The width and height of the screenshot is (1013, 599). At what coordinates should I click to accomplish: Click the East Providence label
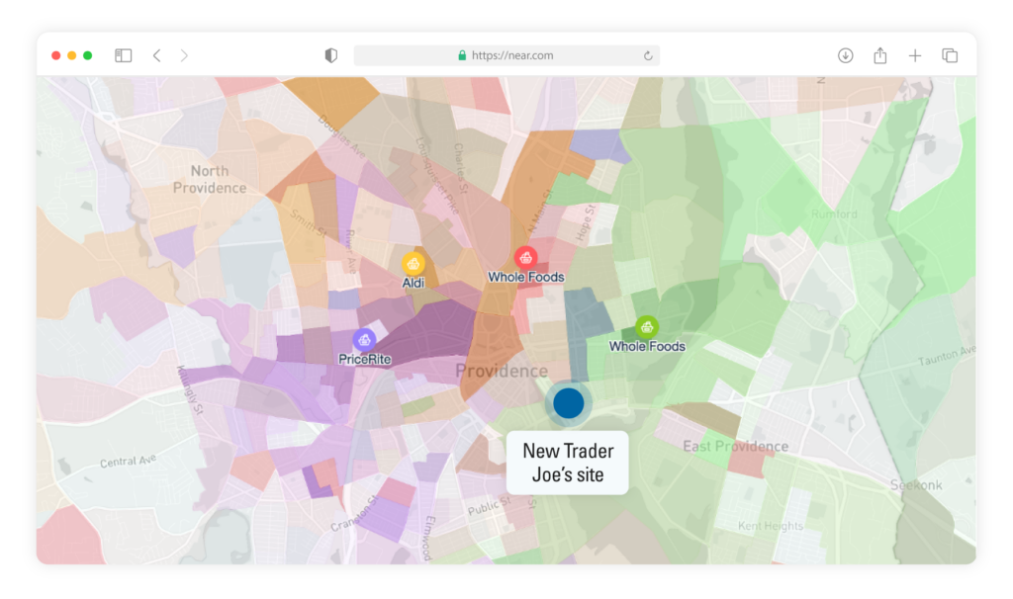pos(736,446)
